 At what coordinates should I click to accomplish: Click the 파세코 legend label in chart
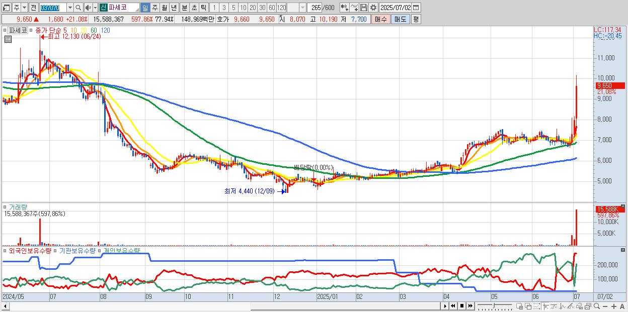tap(18, 30)
